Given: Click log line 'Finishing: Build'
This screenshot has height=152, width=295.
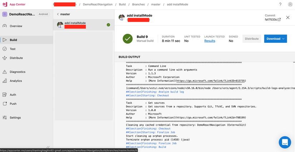Looking at the screenshot, I should [146, 147].
